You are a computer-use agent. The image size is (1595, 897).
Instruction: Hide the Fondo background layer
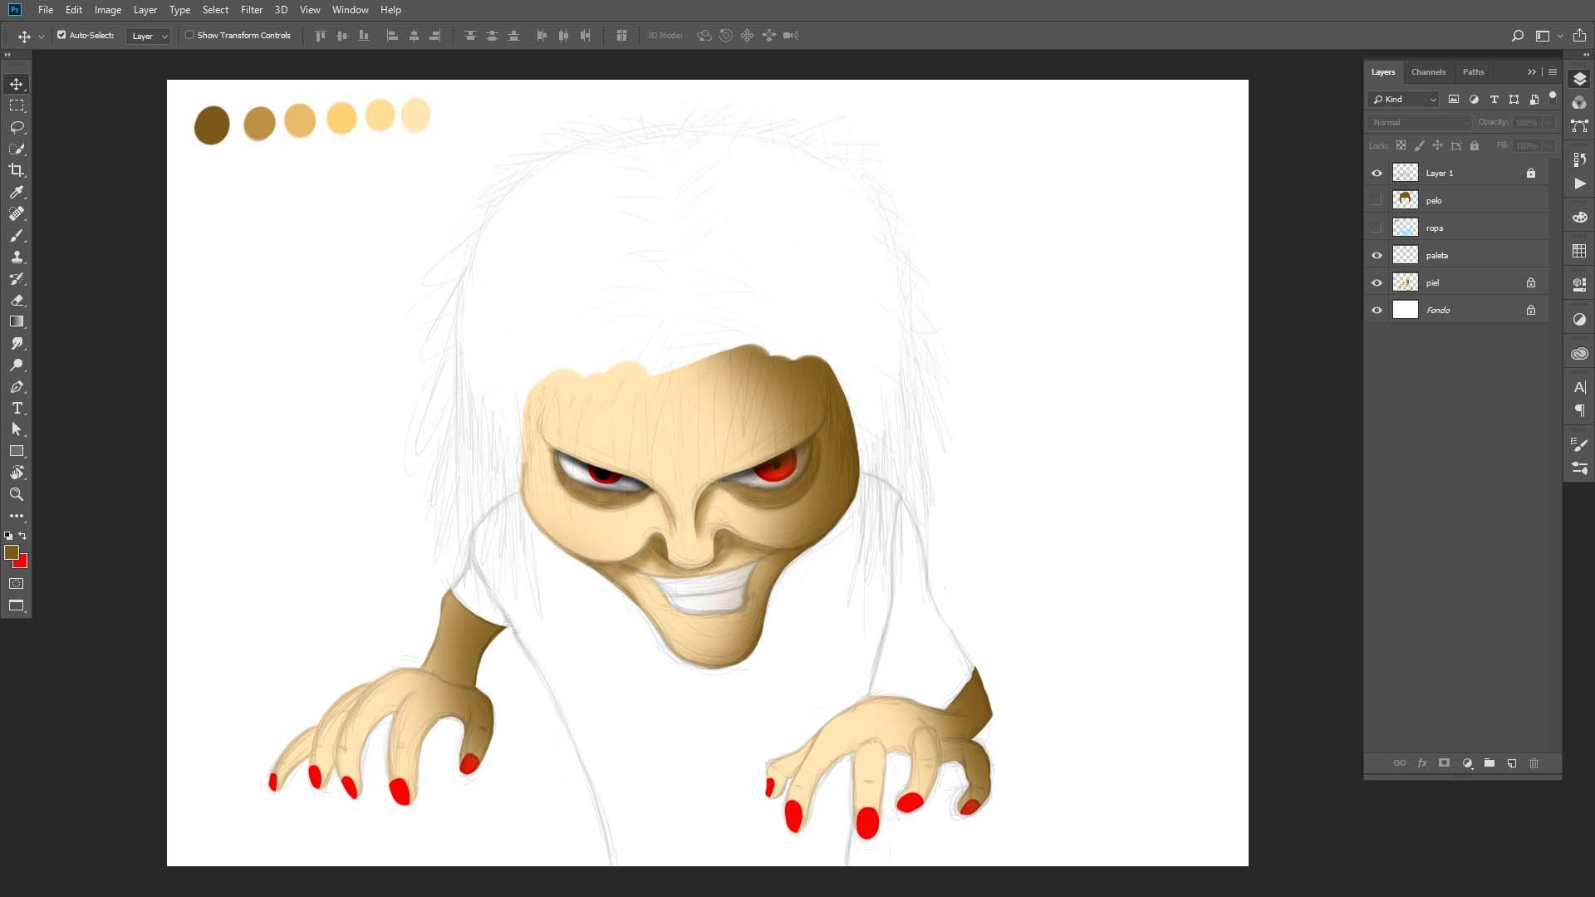tap(1377, 311)
